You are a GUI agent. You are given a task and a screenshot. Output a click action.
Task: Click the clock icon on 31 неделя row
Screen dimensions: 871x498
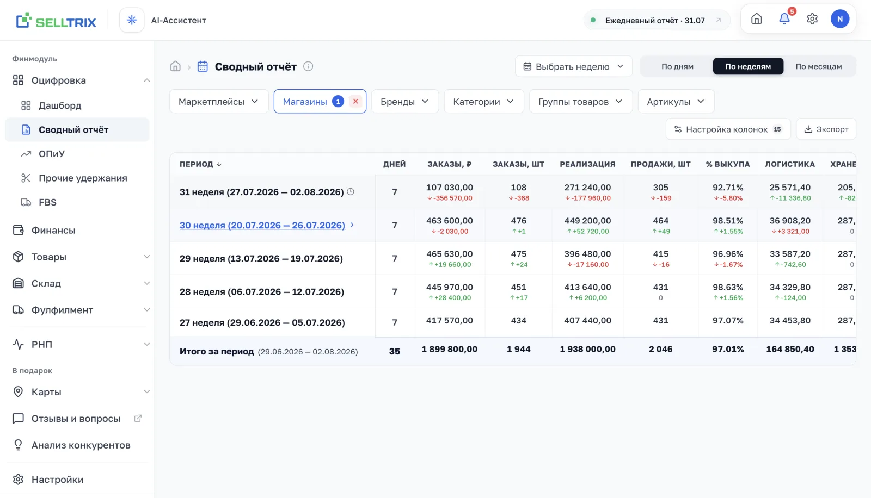(351, 191)
